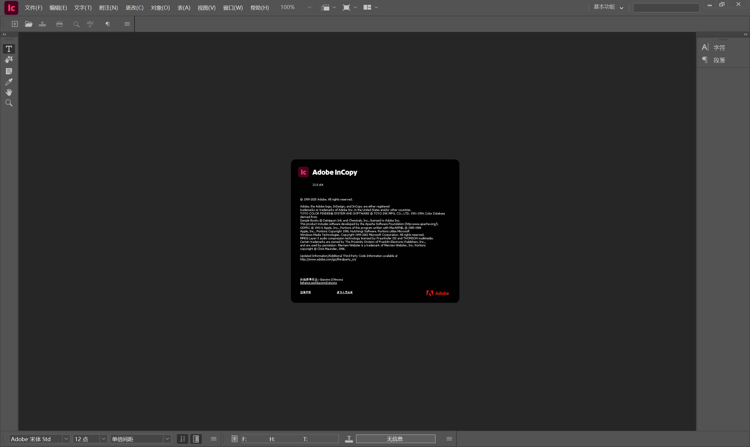
Task: Select the Type tool in toolbox
Action: [x=9, y=49]
